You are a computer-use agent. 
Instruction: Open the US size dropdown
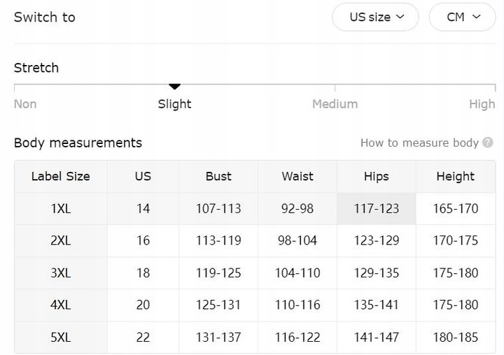pos(375,17)
